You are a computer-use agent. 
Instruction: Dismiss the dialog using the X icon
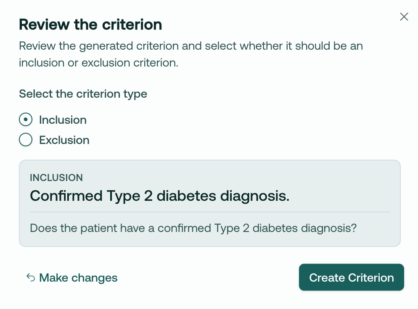pyautogui.click(x=404, y=16)
